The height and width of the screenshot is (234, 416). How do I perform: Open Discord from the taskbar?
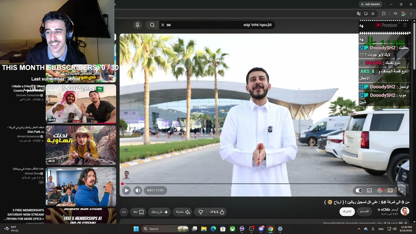(x=261, y=229)
